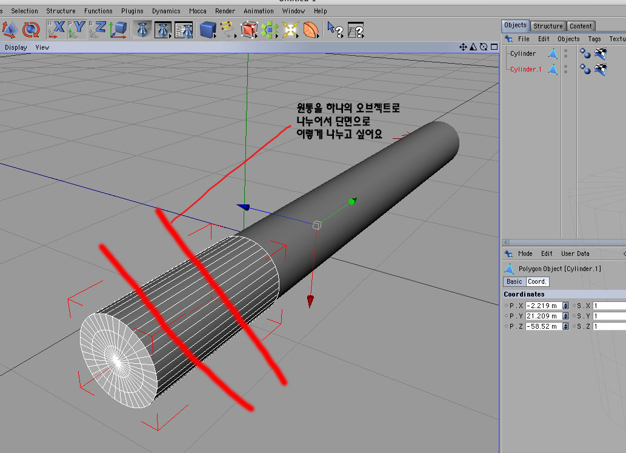Switch to the Objects tab
This screenshot has width=626, height=453.
[x=516, y=25]
